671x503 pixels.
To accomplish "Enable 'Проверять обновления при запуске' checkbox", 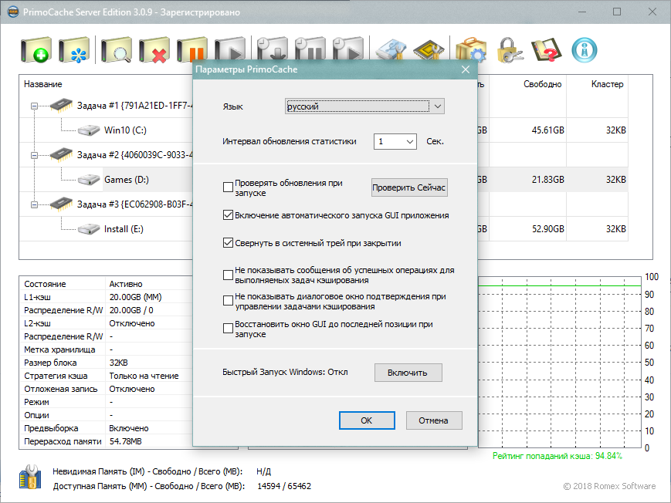I will tap(228, 187).
